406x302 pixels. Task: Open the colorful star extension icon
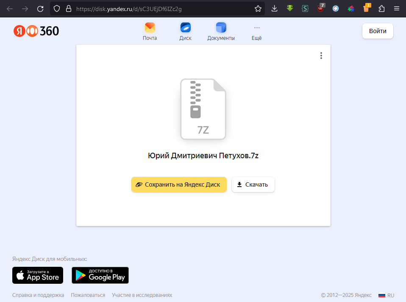[x=351, y=9]
